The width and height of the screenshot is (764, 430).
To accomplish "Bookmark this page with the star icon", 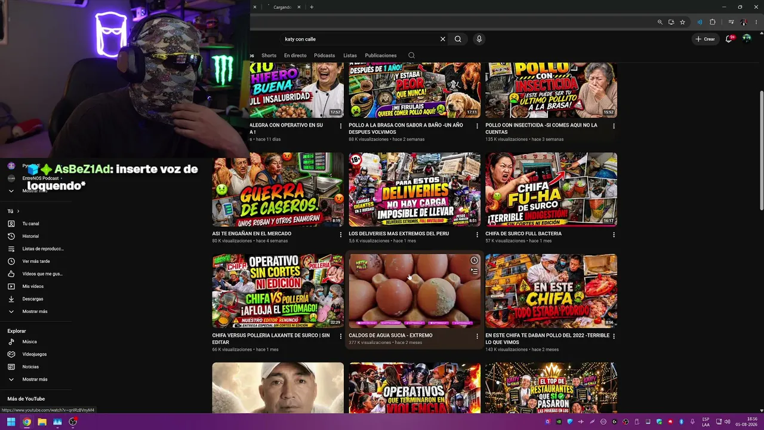I will tap(682, 22).
